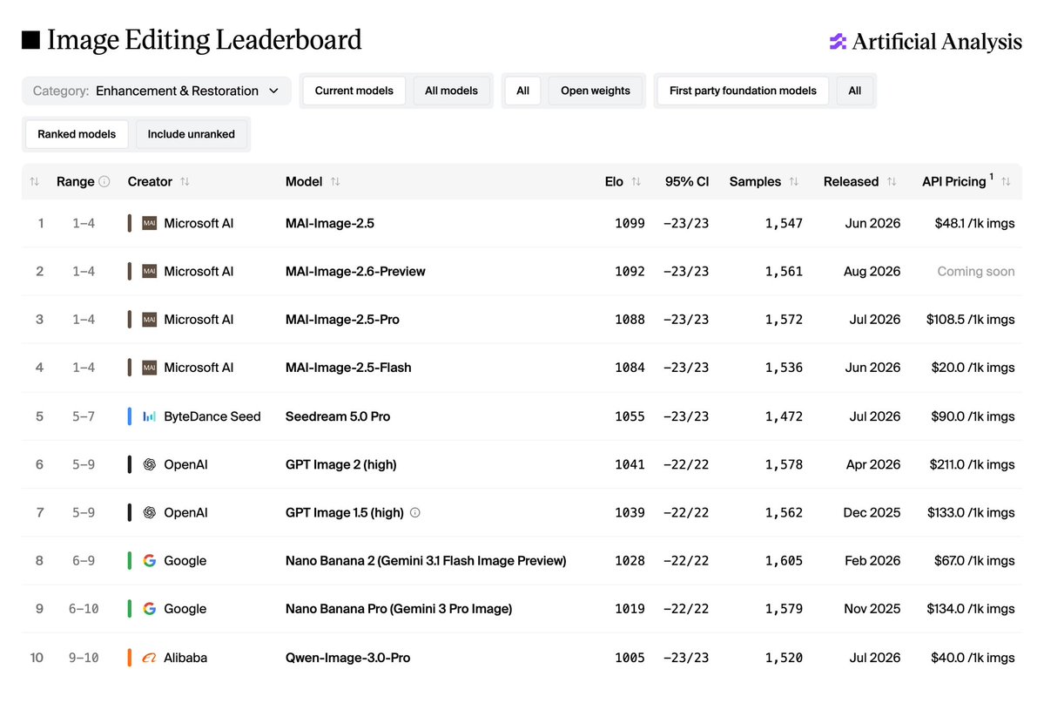Sort table by Creator arrows
The image size is (1044, 703).
click(x=185, y=181)
